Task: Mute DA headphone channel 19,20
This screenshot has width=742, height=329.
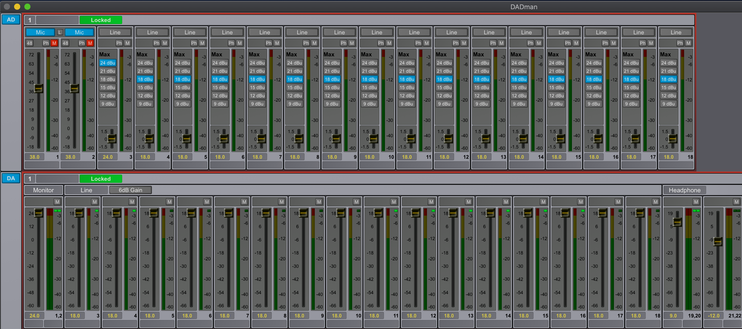Action: click(696, 202)
